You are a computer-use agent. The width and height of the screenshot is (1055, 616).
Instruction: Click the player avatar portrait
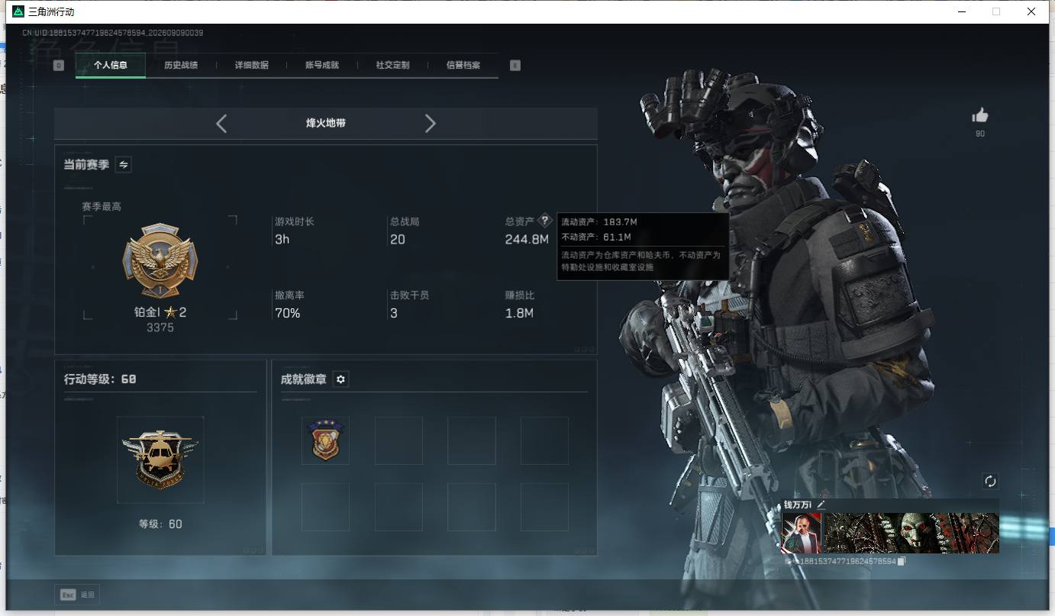(x=801, y=533)
